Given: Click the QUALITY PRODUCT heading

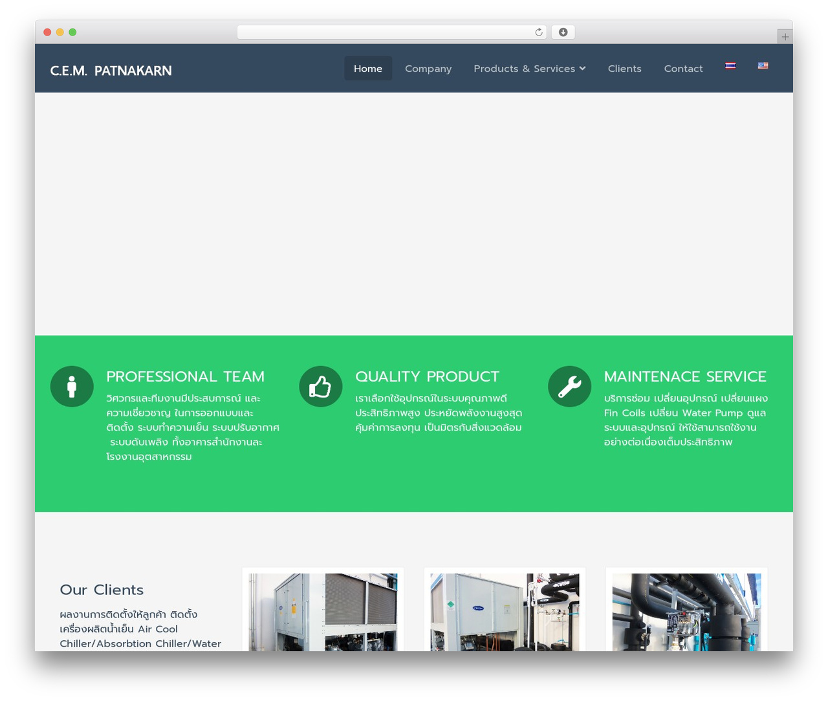Looking at the screenshot, I should tap(427, 376).
